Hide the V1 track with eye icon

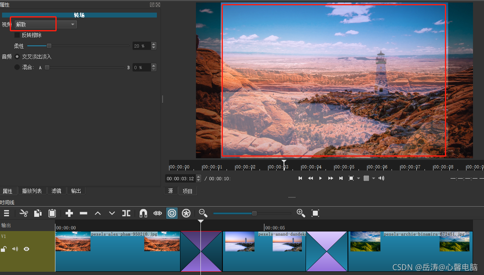point(26,249)
